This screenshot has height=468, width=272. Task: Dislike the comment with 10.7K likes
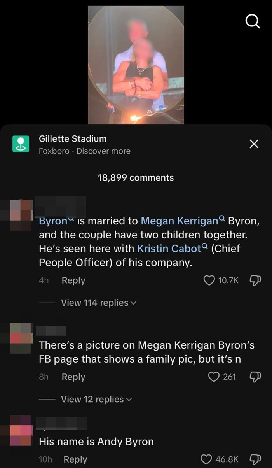click(256, 280)
